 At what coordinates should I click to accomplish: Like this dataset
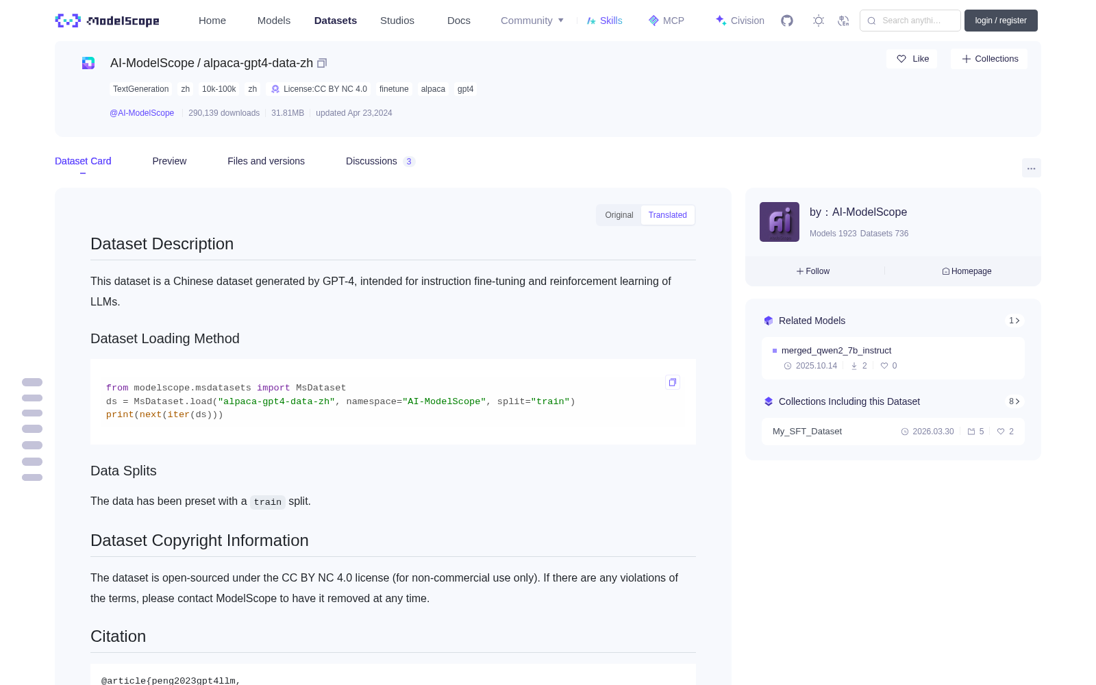912,59
